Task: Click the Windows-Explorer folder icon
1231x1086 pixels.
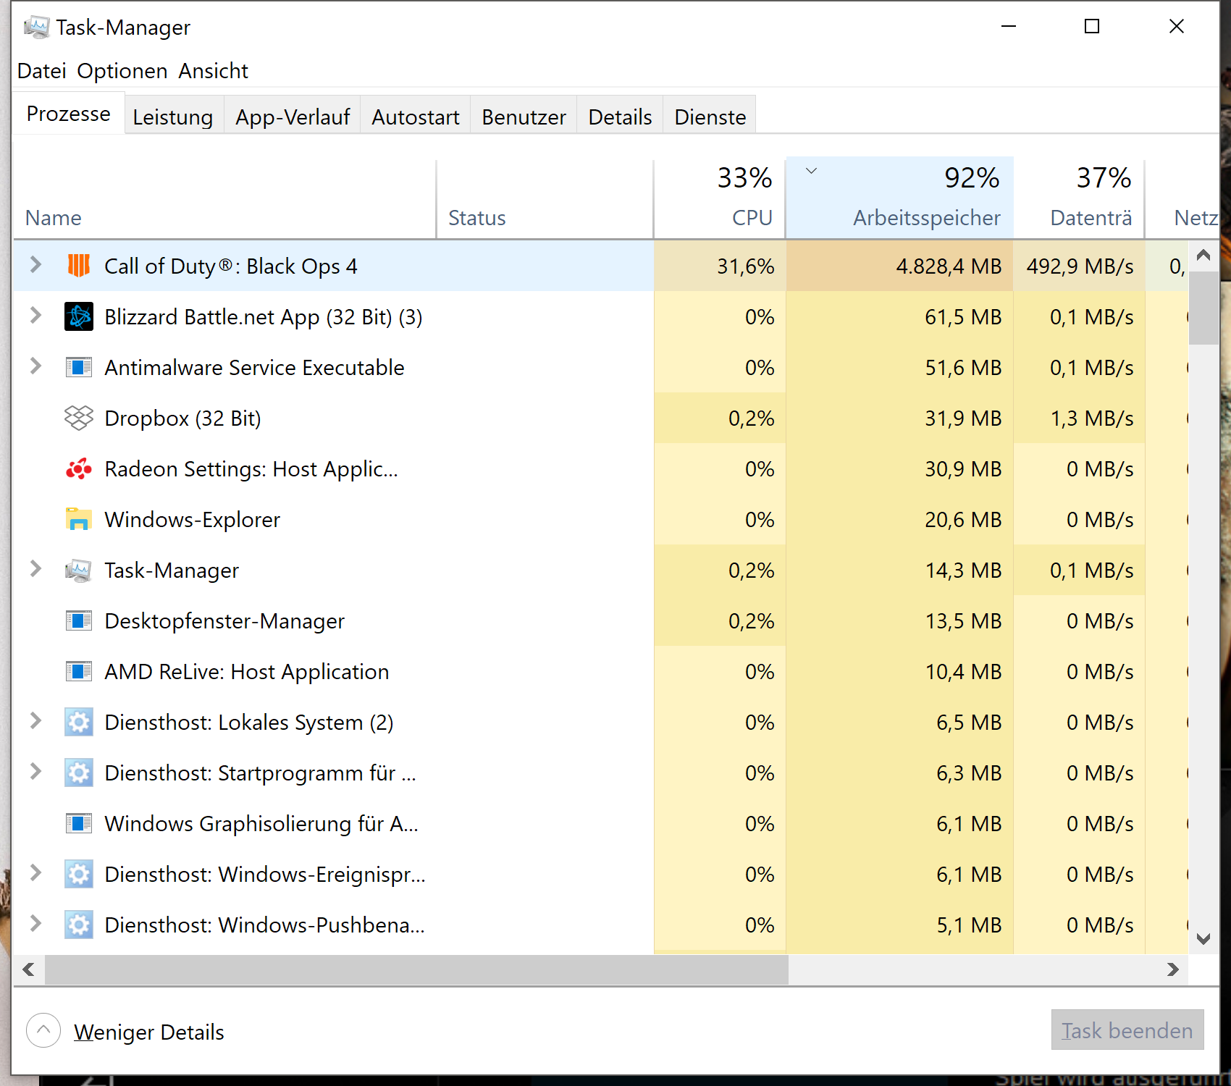Action: pos(80,519)
